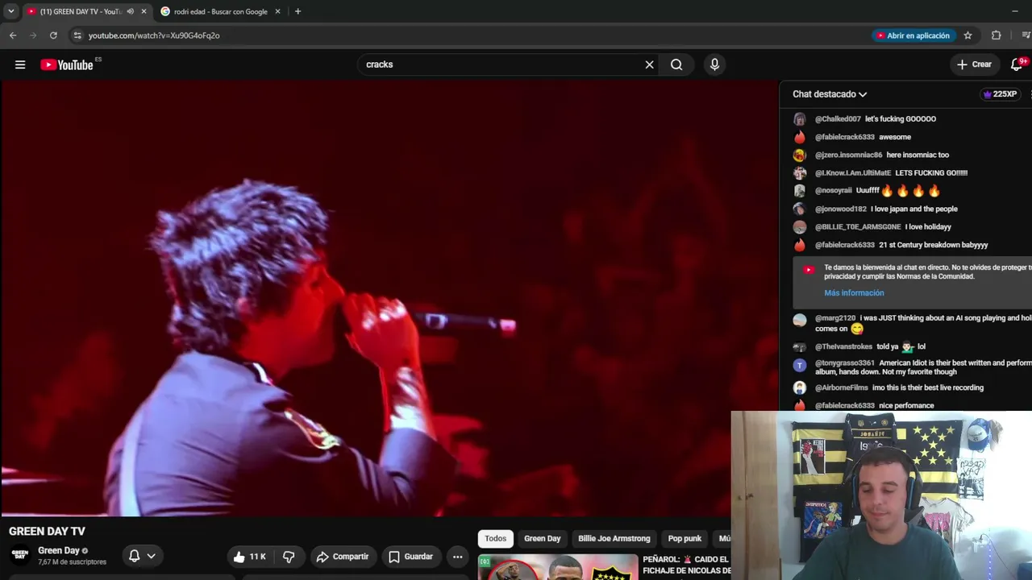The width and height of the screenshot is (1032, 580).
Task: Click the 225XP crown badge in chat
Action: (1000, 94)
